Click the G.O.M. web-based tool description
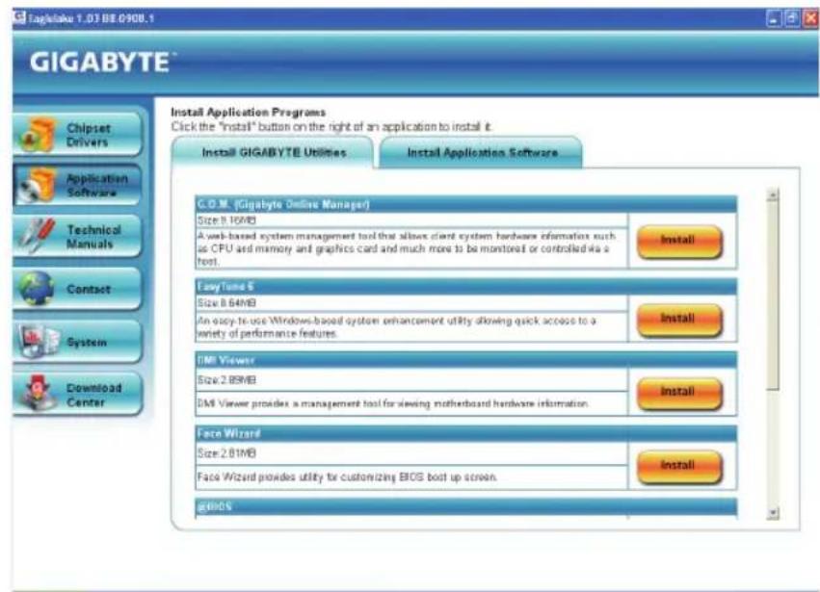The image size is (820, 592). click(407, 248)
